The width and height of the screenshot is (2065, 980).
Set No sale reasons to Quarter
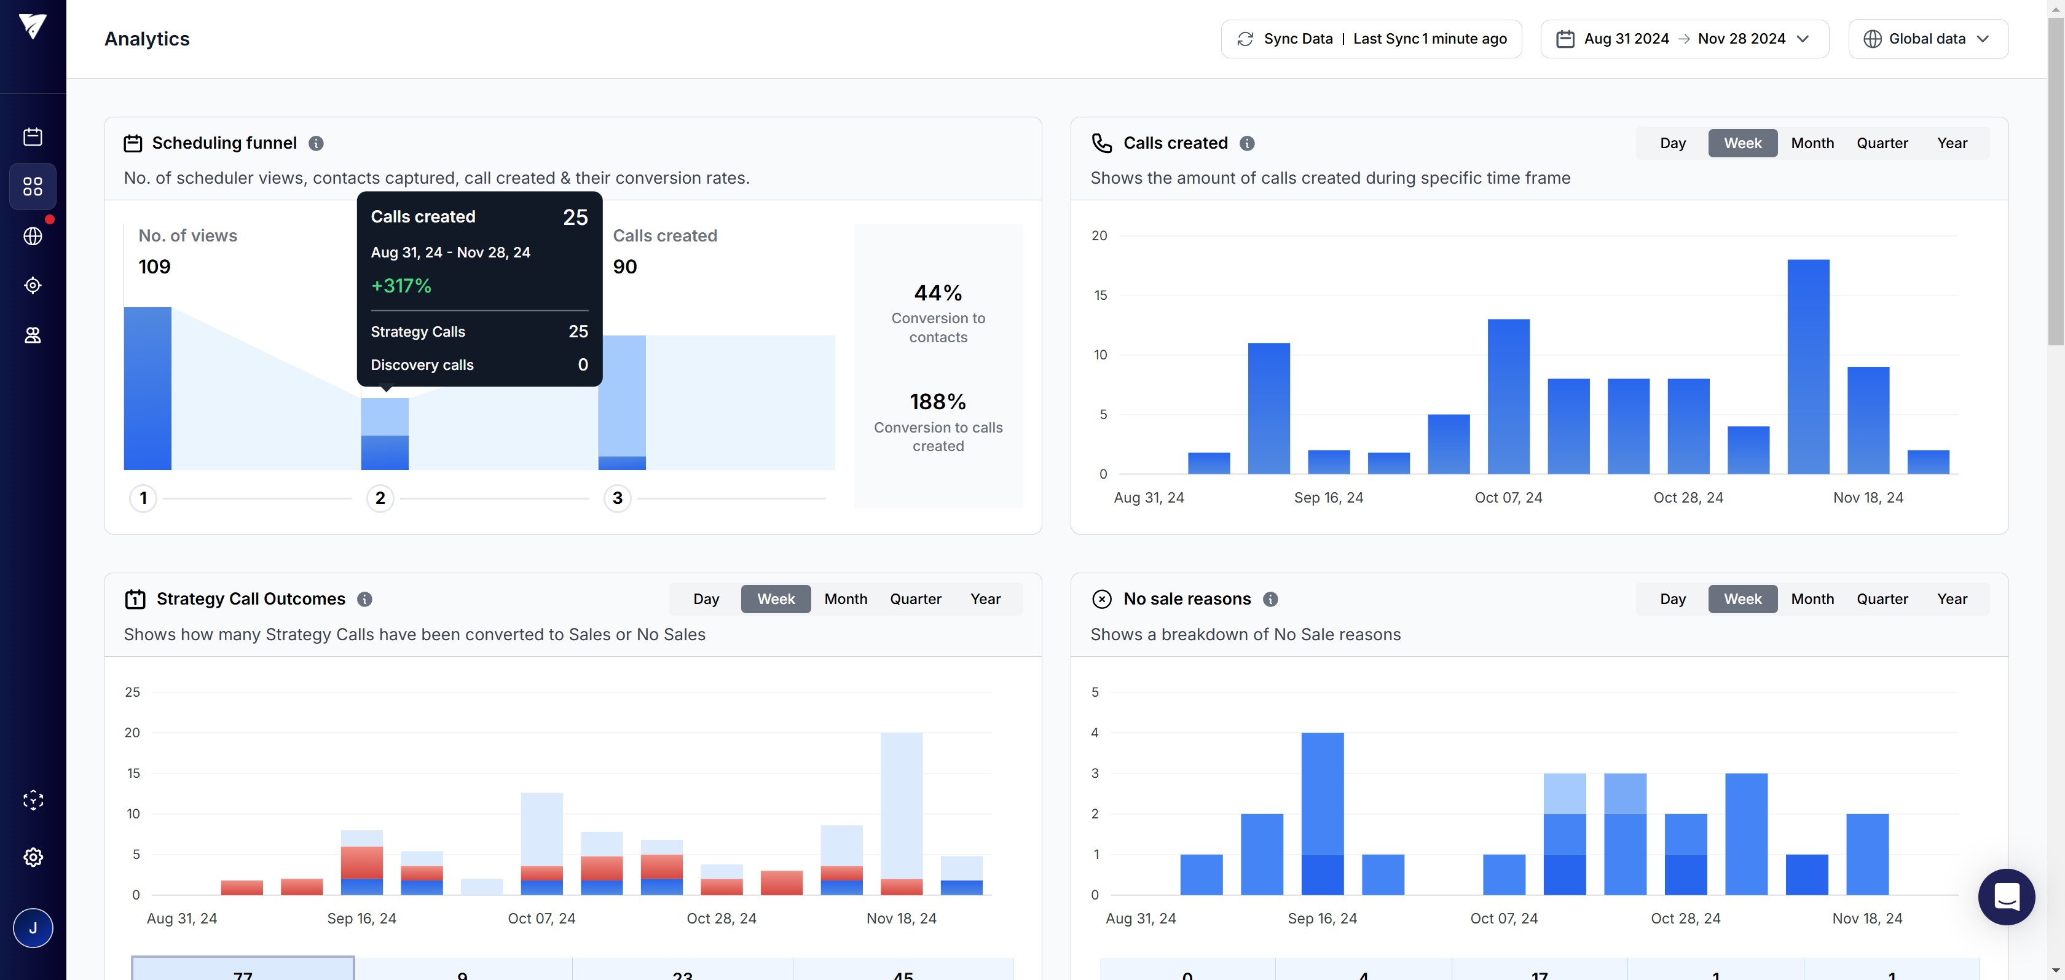(1881, 600)
